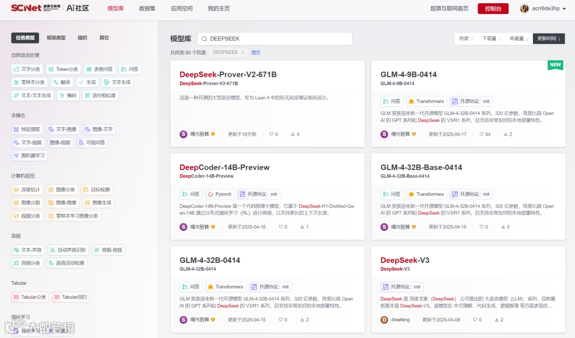Image resolution: width=575 pixels, height=338 pixels.
Task: Select the 任务类型 filter tab
Action: [26, 38]
